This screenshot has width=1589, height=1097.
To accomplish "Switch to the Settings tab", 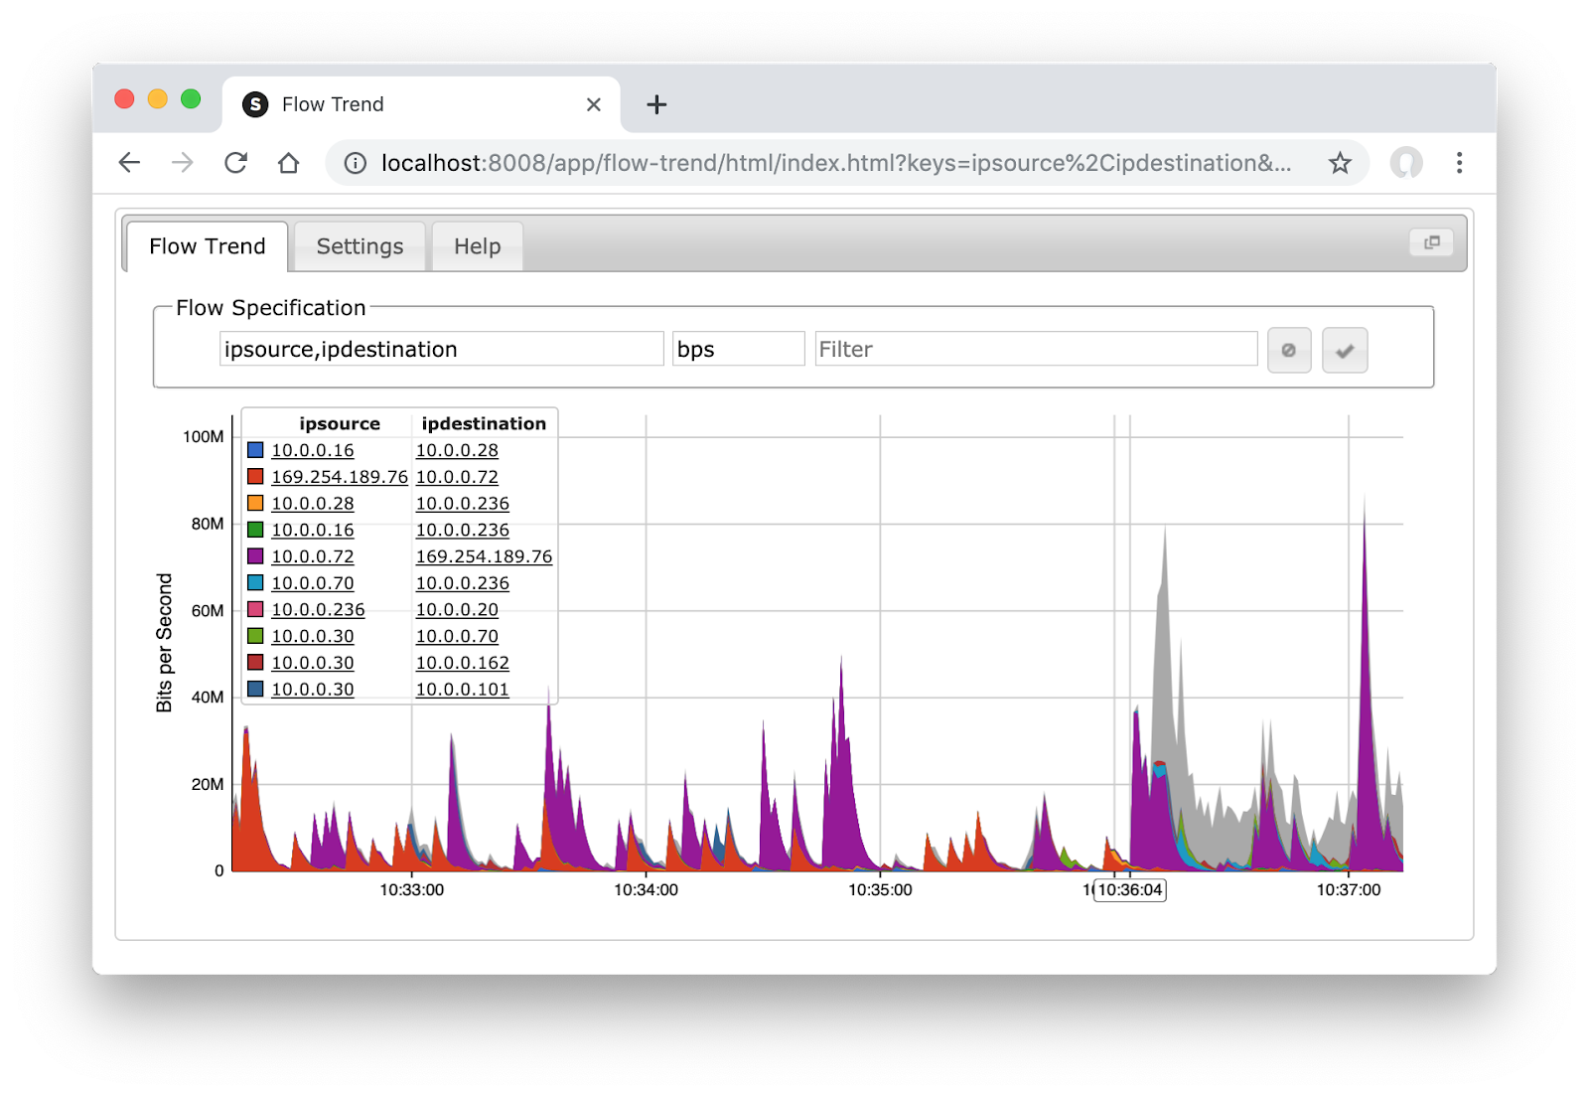I will point(360,246).
